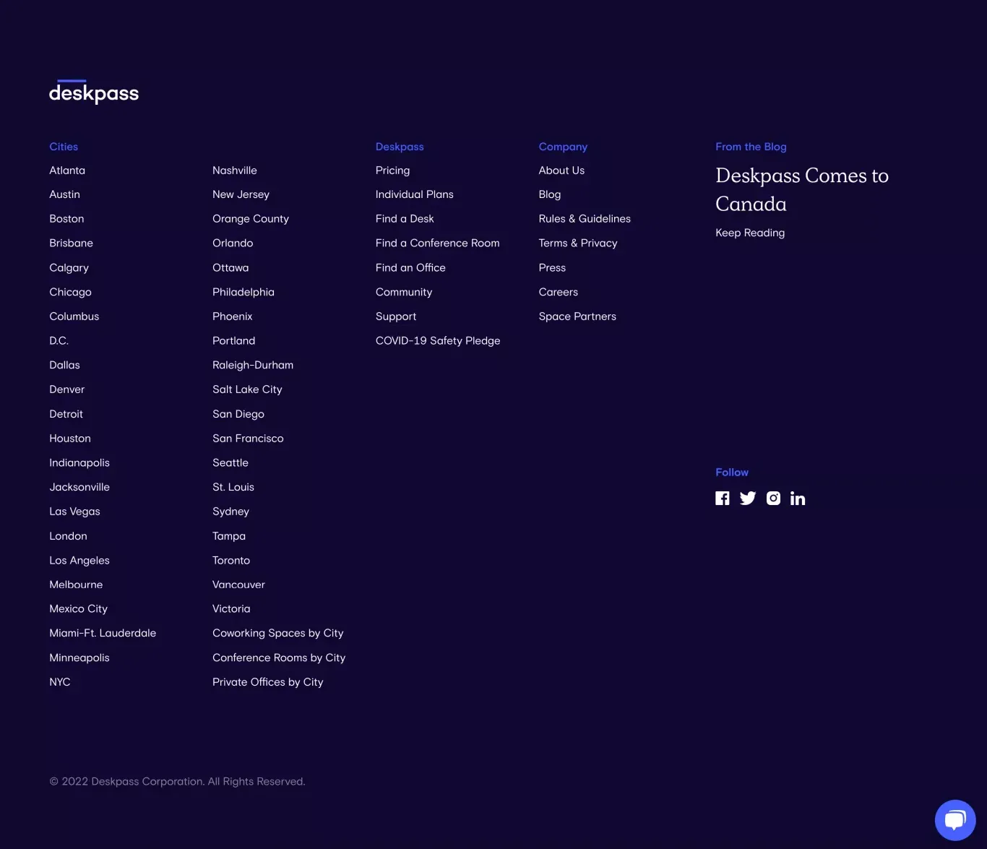The width and height of the screenshot is (987, 849).
Task: Open Deskpass Instagram profile icon
Action: (x=773, y=499)
